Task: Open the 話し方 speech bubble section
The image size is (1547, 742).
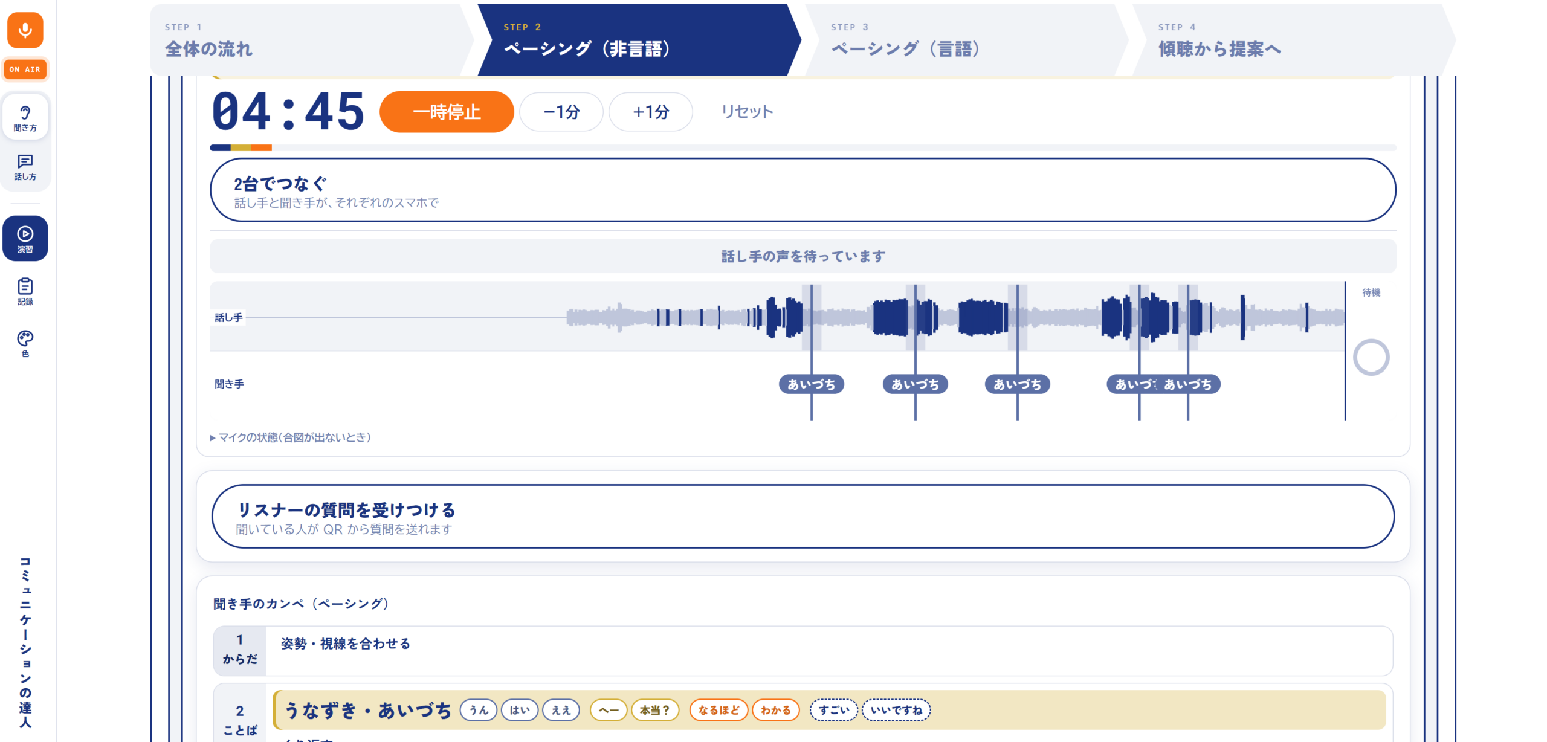Action: coord(25,167)
